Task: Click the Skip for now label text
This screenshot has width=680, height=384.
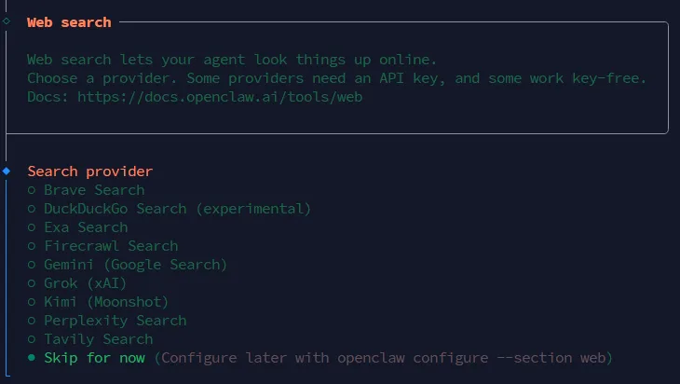Action: [x=94, y=358]
